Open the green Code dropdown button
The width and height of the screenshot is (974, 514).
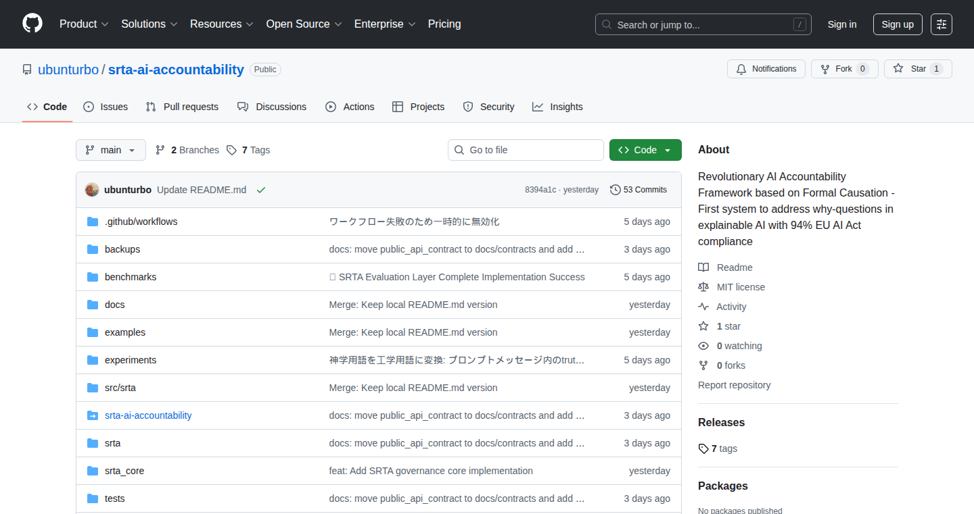point(645,150)
